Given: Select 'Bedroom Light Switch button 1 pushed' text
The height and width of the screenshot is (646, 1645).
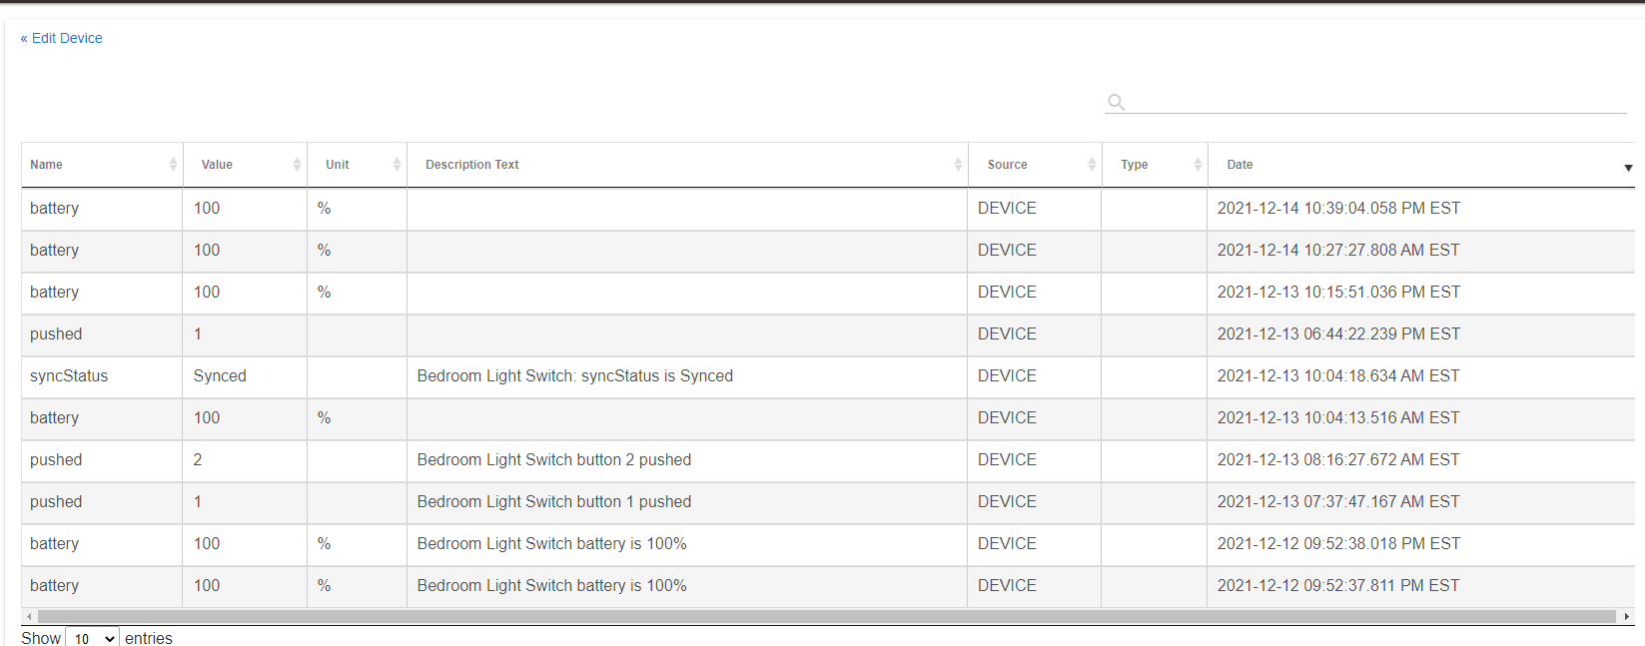Looking at the screenshot, I should tap(554, 502).
